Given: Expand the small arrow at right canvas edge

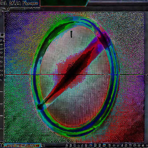Looking at the screenshot, I should (x=147, y=75).
